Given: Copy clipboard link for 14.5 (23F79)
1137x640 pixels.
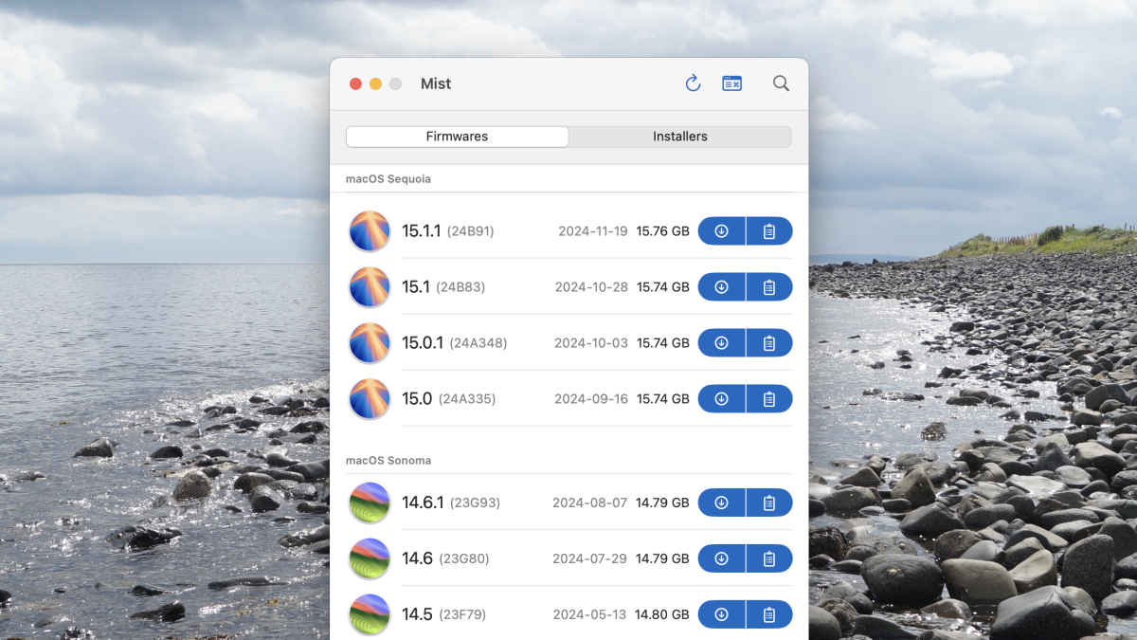Looking at the screenshot, I should point(769,614).
